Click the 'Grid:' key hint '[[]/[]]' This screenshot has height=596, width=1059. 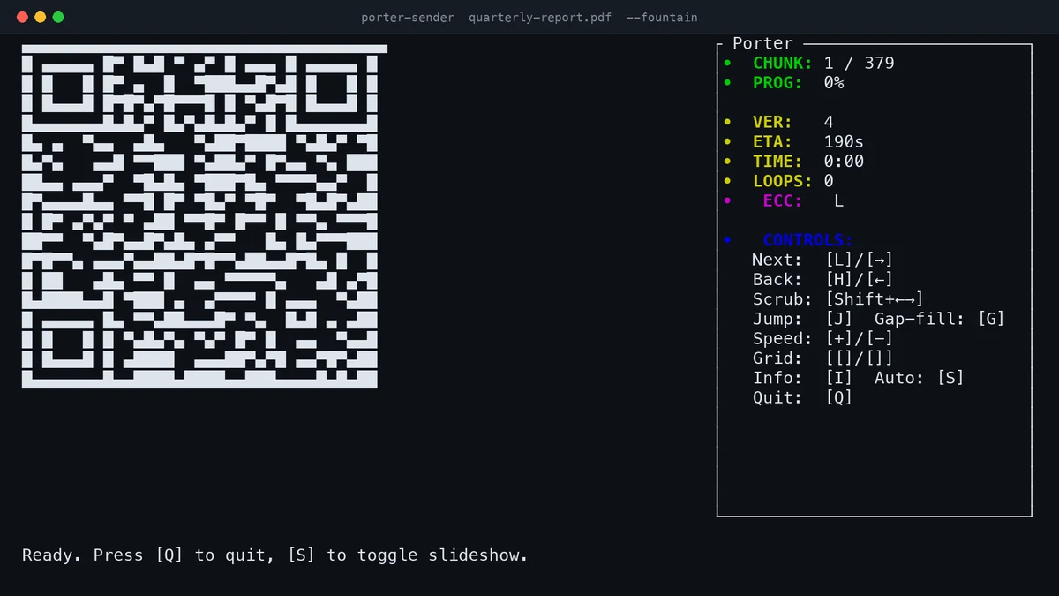point(860,358)
